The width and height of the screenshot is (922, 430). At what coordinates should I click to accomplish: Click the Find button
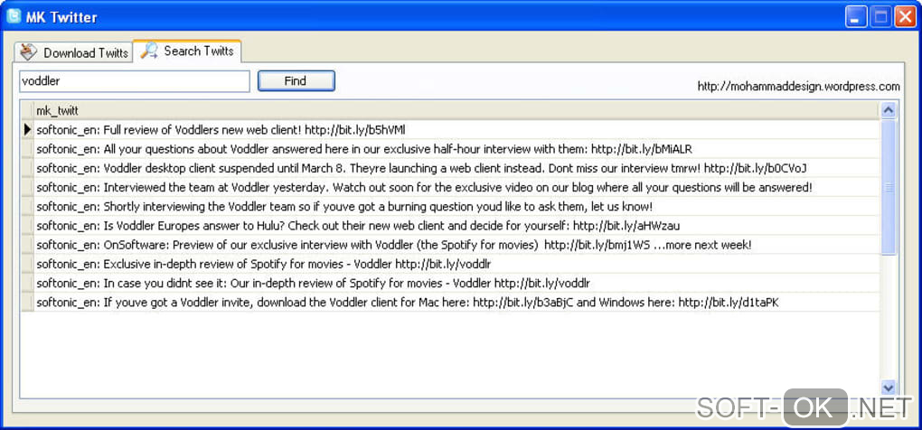point(296,81)
